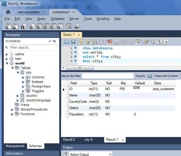Expand the Foreign Keys node
The height and width of the screenshot is (156, 181).
click(x=23, y=87)
